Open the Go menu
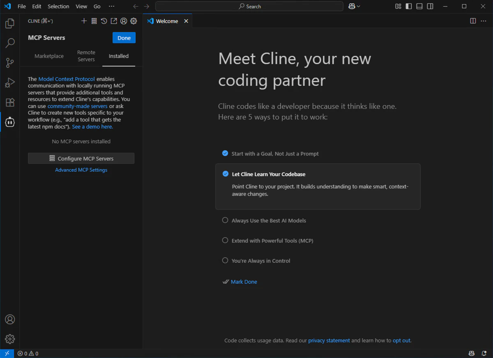The image size is (493, 358). [x=97, y=6]
